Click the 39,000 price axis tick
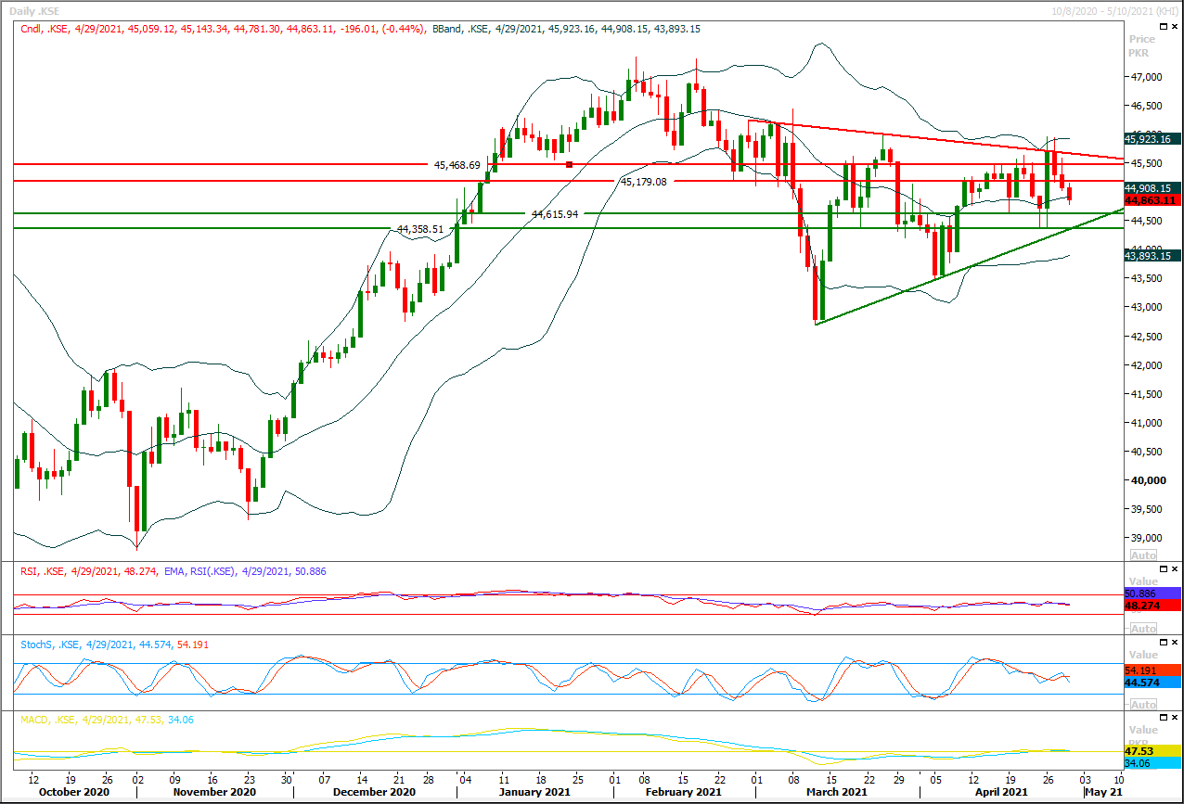The width and height of the screenshot is (1184, 804). click(1145, 538)
